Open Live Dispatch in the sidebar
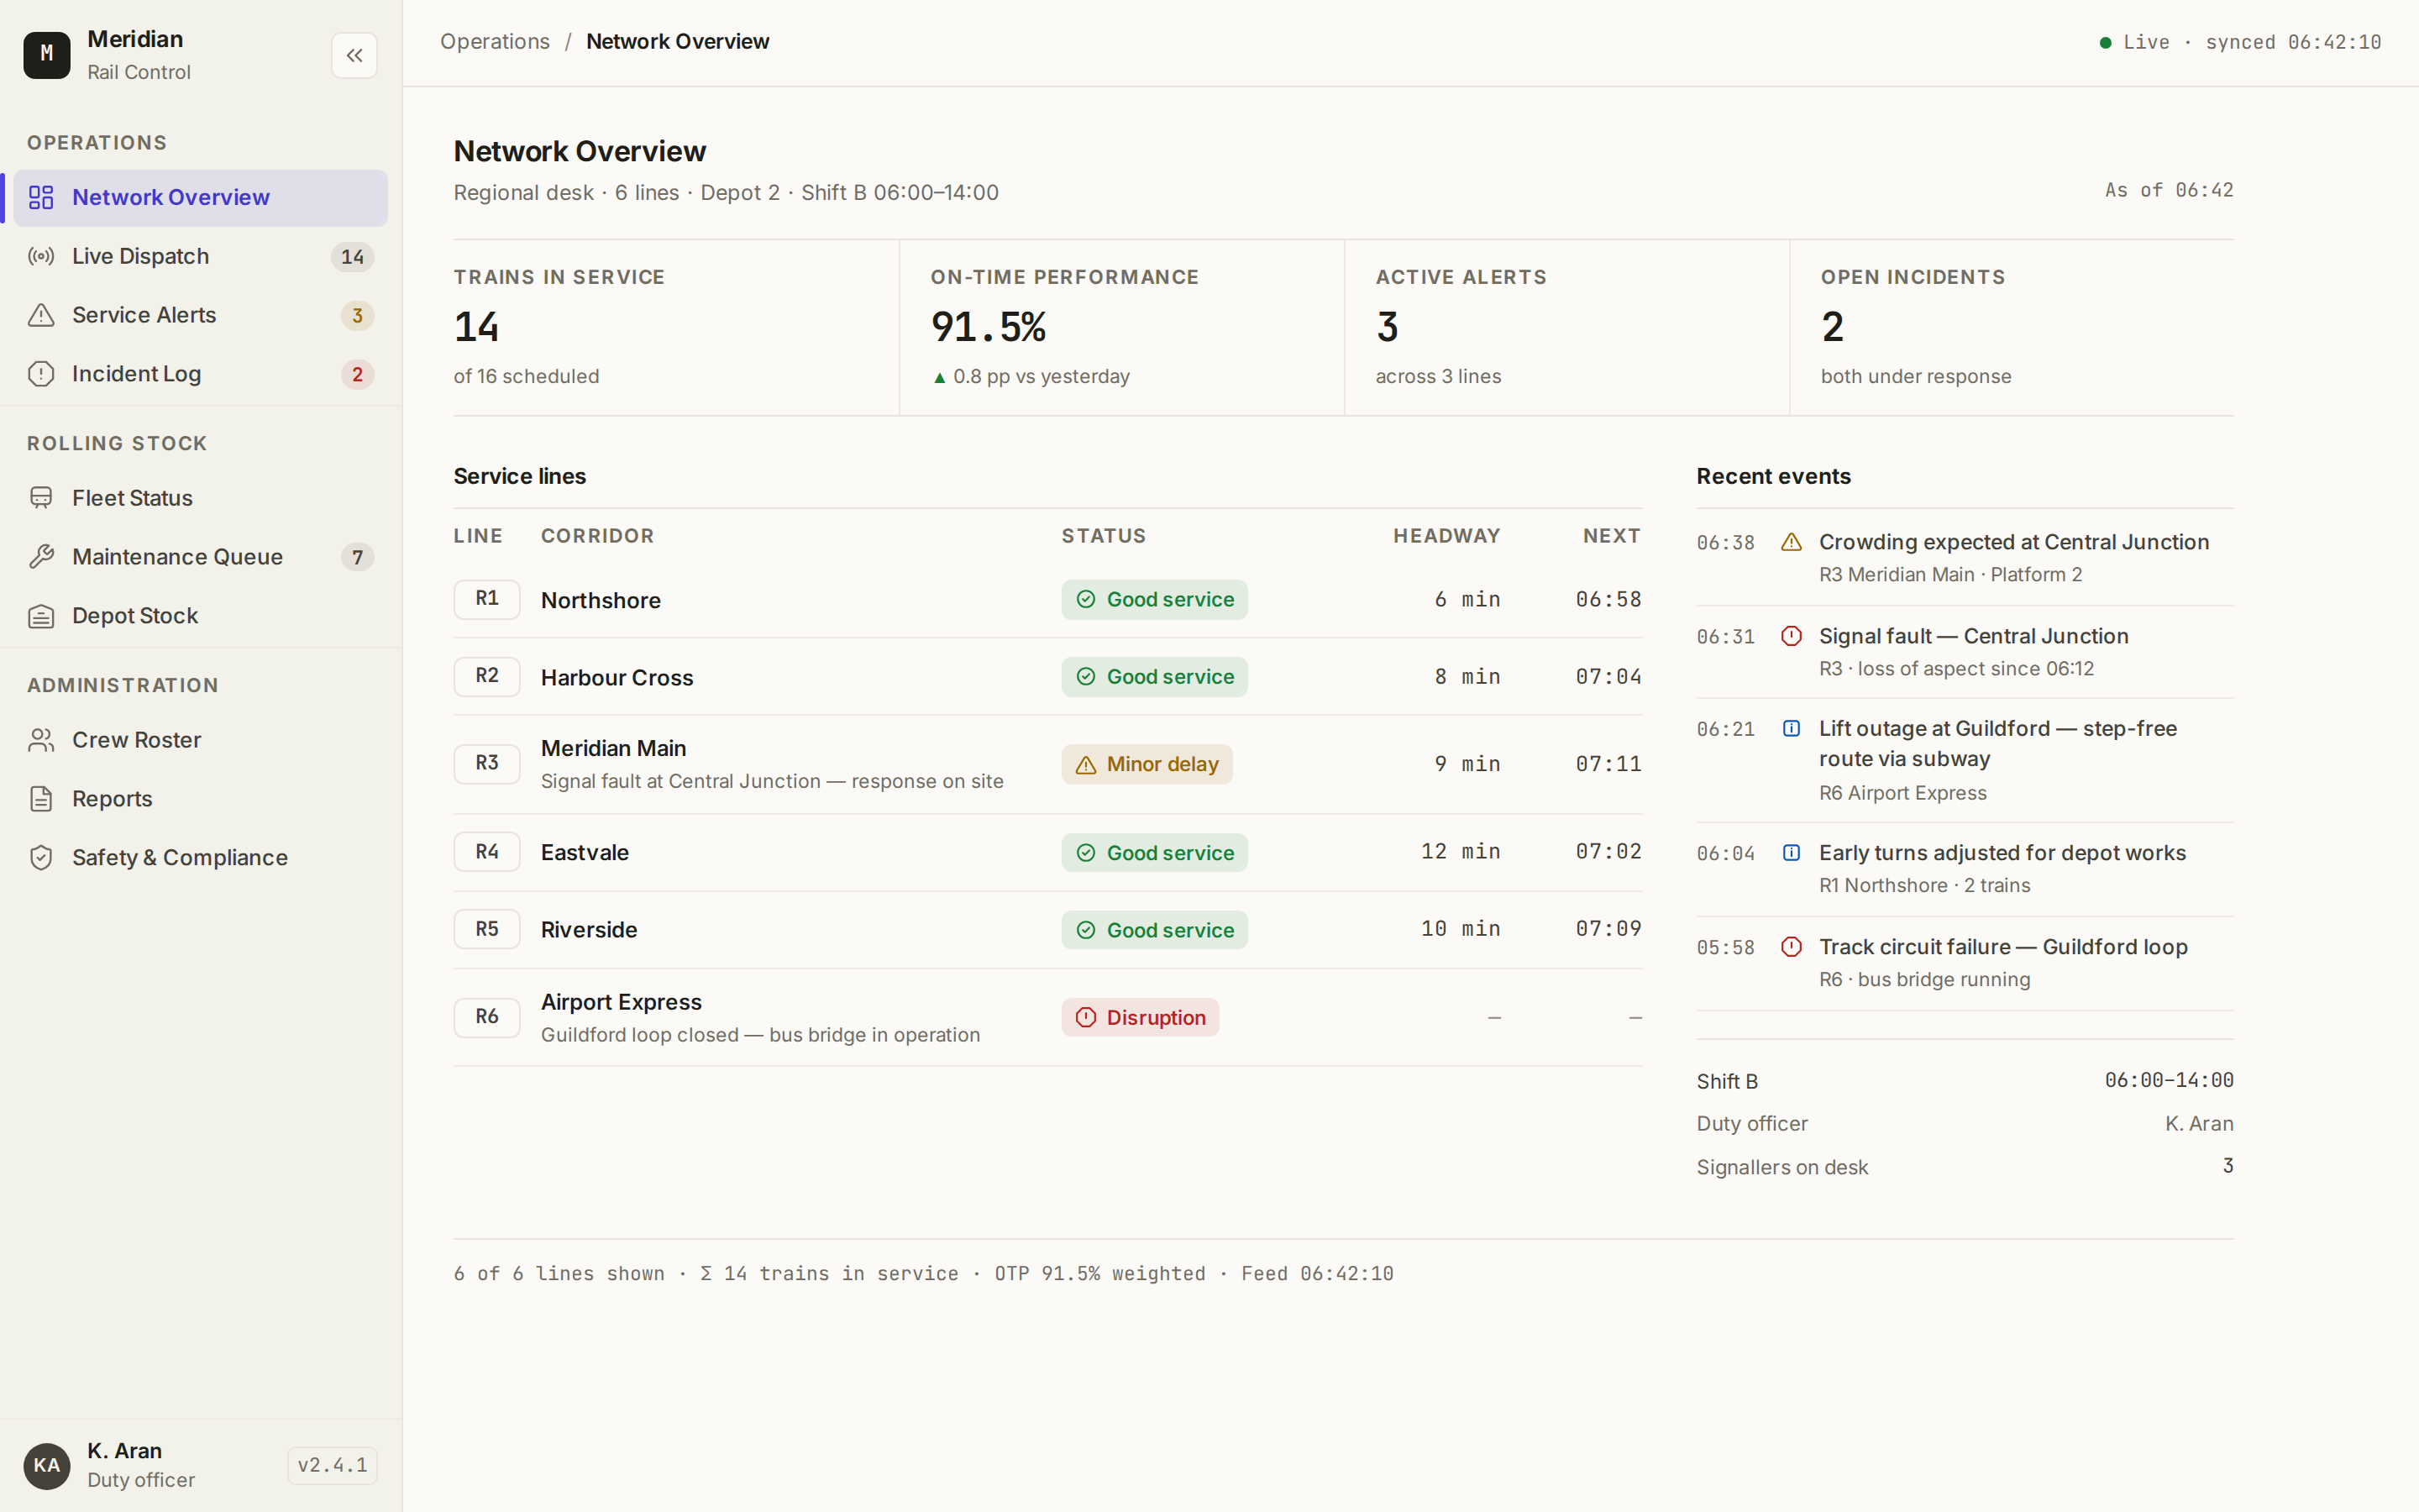Viewport: 2419px width, 1512px height. click(200, 256)
